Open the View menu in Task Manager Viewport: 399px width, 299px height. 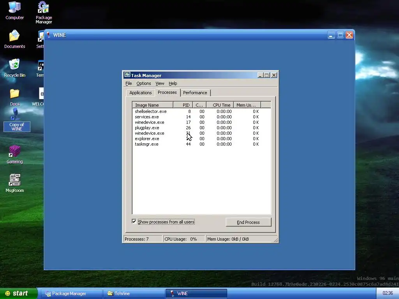(x=160, y=83)
